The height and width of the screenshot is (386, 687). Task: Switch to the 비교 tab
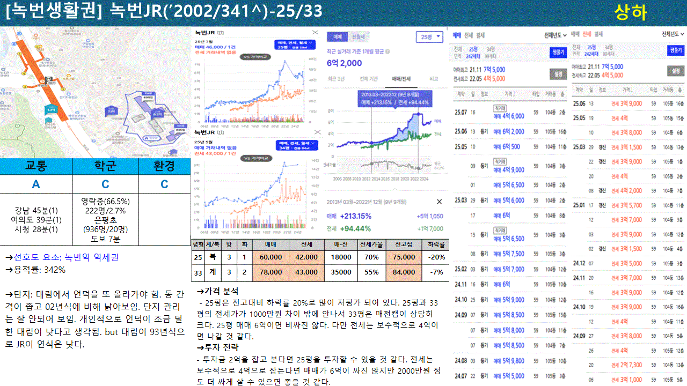[434, 79]
